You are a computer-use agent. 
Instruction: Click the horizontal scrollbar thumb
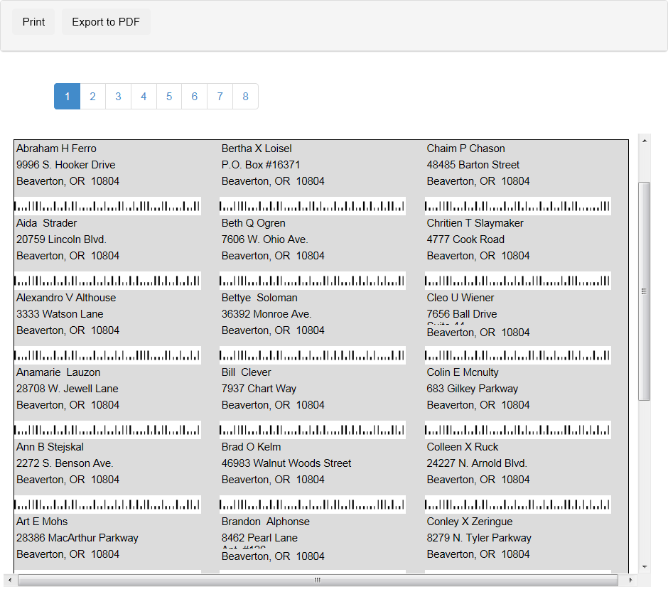pos(318,581)
